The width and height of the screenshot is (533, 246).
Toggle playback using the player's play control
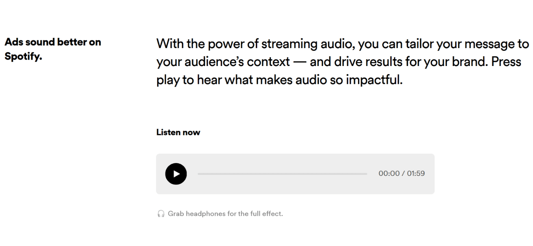tap(176, 174)
